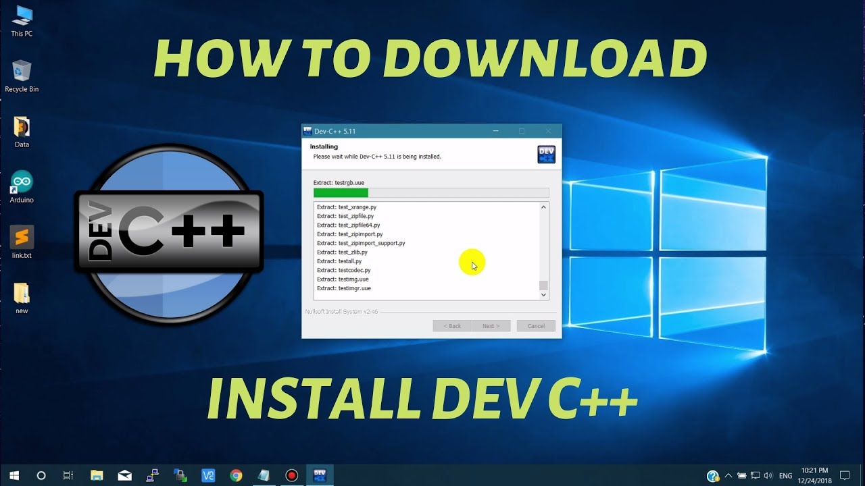
Task: Launch Arduino from the desktop shortcut
Action: click(x=22, y=187)
